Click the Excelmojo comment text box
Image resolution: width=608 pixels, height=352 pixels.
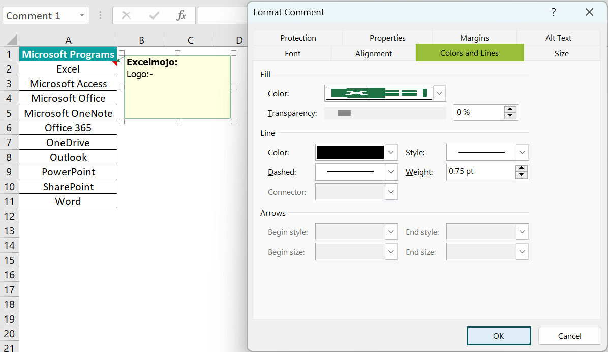(x=177, y=87)
